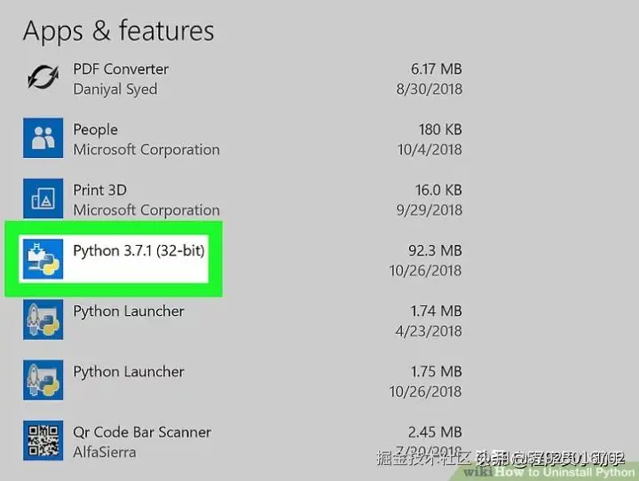Click the 92.3 MB size value
The image size is (639, 481).
[x=434, y=251]
